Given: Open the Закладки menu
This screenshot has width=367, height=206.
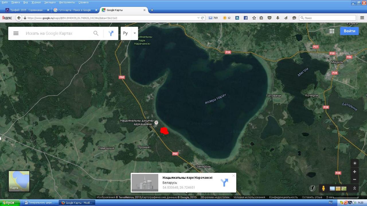Looking at the screenshot, I should pos(50,2).
